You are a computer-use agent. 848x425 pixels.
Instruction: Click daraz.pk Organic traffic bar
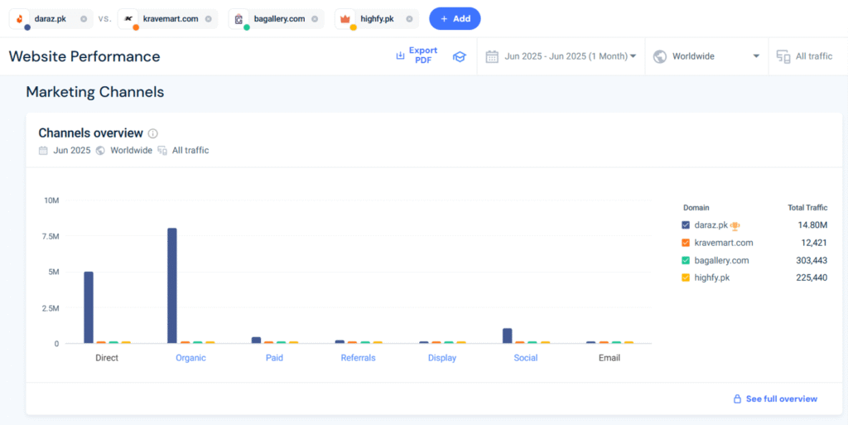[172, 285]
